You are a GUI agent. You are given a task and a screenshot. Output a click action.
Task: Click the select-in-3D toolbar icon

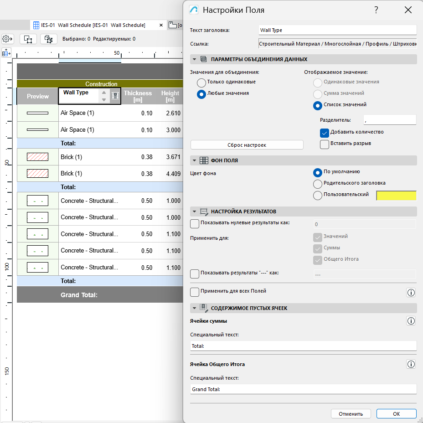click(49, 39)
